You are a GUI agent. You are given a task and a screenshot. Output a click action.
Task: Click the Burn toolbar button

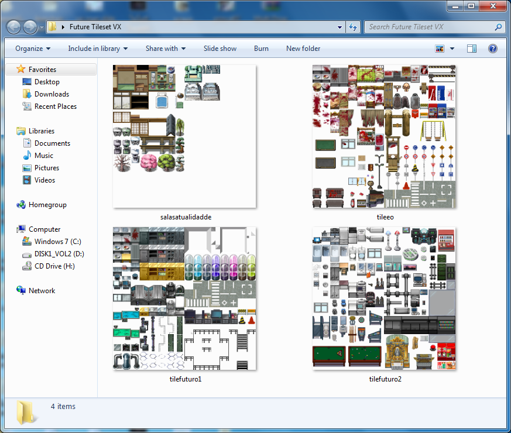261,49
